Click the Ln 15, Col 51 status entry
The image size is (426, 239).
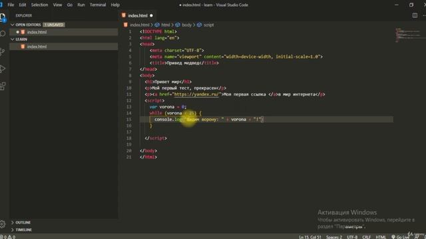[x=310, y=237]
